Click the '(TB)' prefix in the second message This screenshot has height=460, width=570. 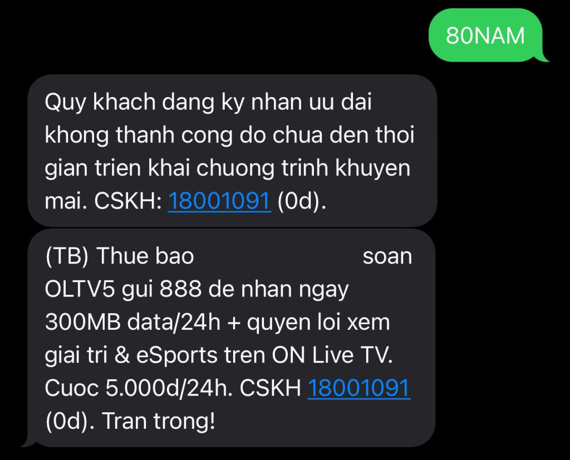67,256
